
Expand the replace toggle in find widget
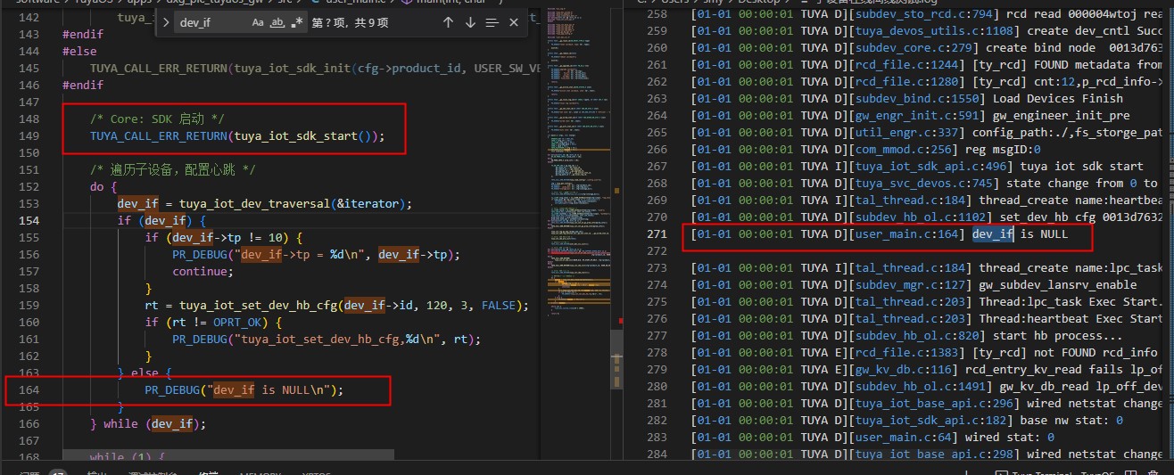(164, 21)
